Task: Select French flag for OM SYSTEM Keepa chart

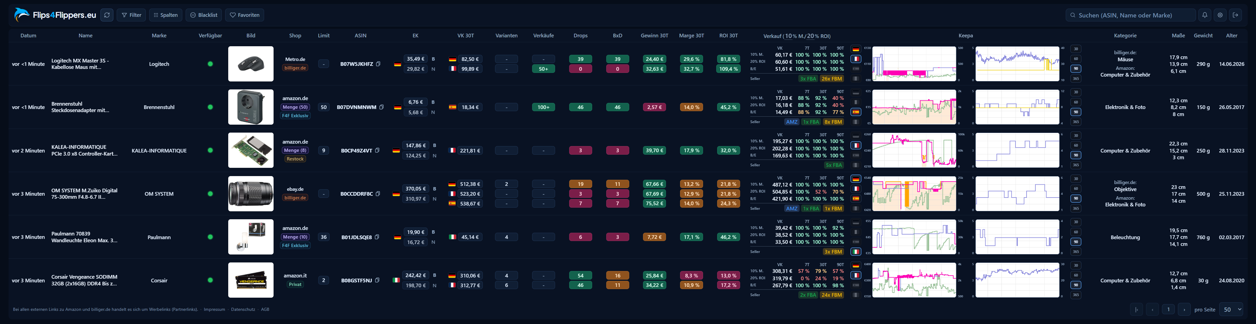Action: point(856,189)
